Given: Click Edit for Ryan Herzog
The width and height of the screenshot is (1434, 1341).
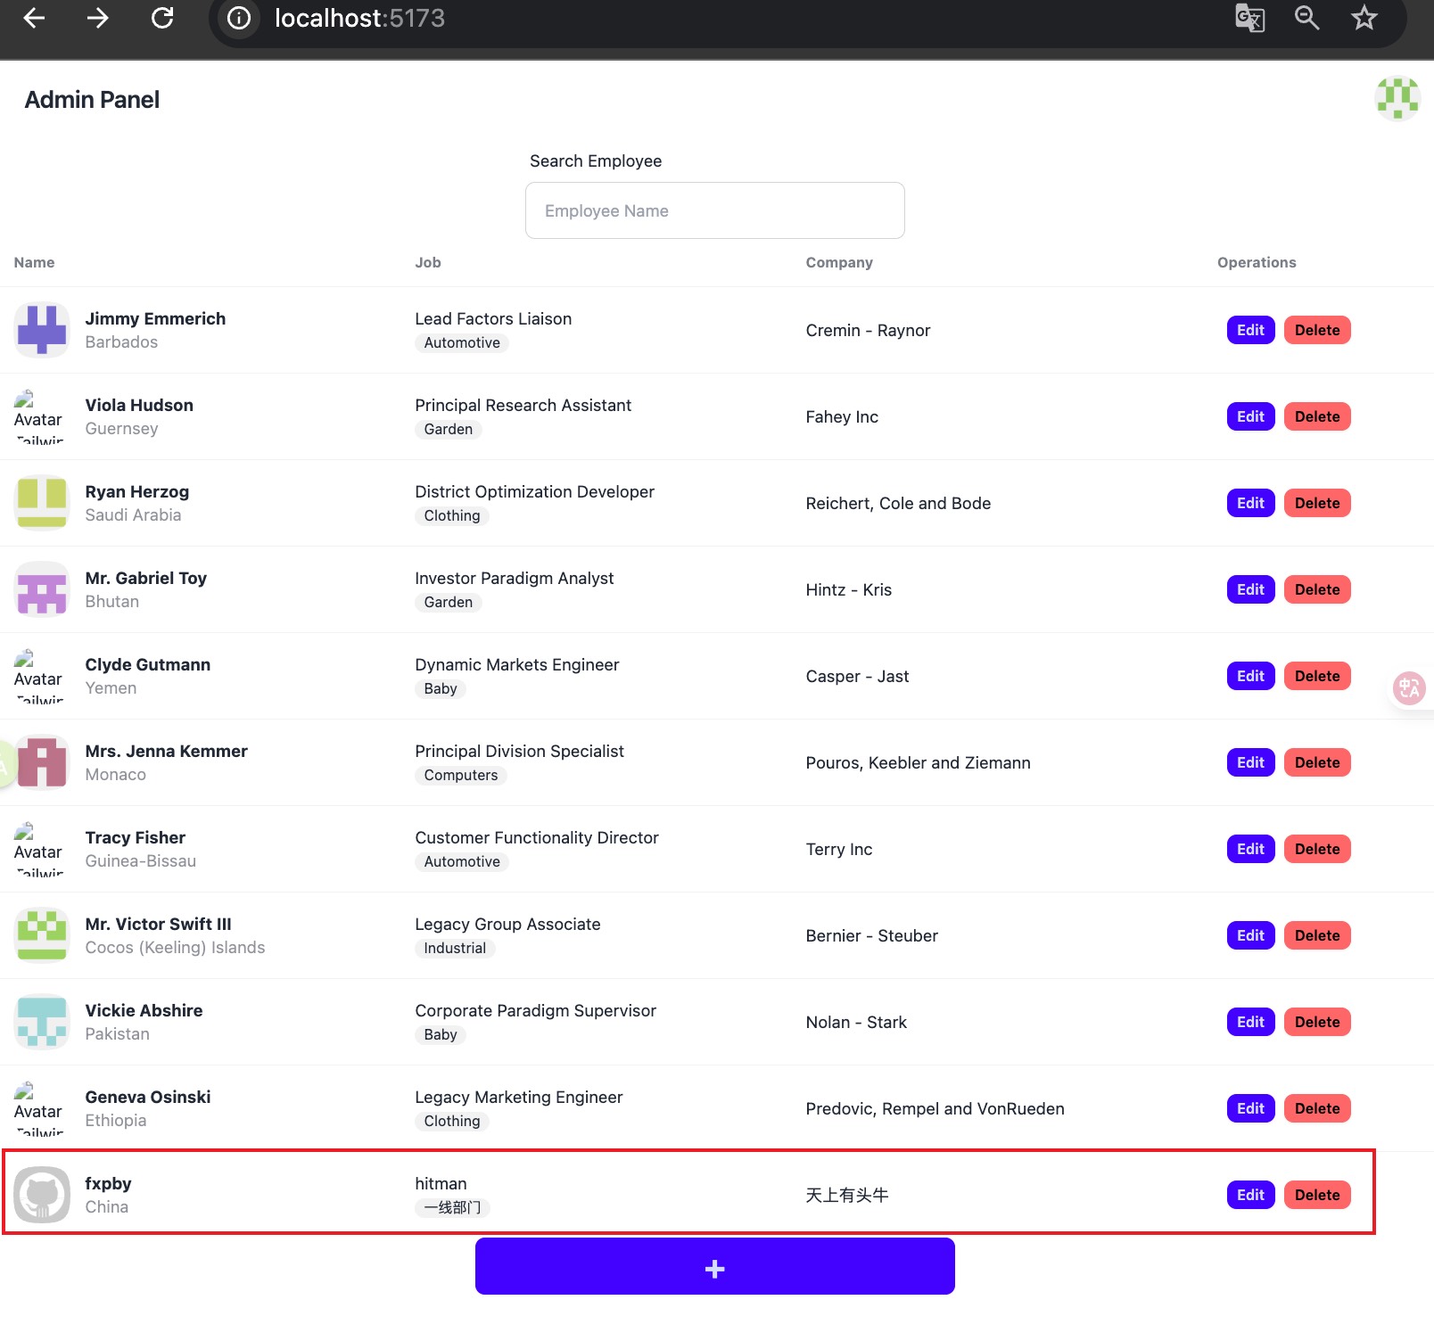Looking at the screenshot, I should (x=1250, y=503).
